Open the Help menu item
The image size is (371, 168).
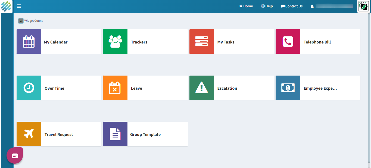click(267, 6)
